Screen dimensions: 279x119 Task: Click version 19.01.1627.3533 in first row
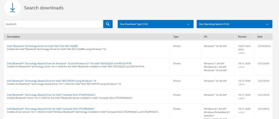click(x=244, y=48)
